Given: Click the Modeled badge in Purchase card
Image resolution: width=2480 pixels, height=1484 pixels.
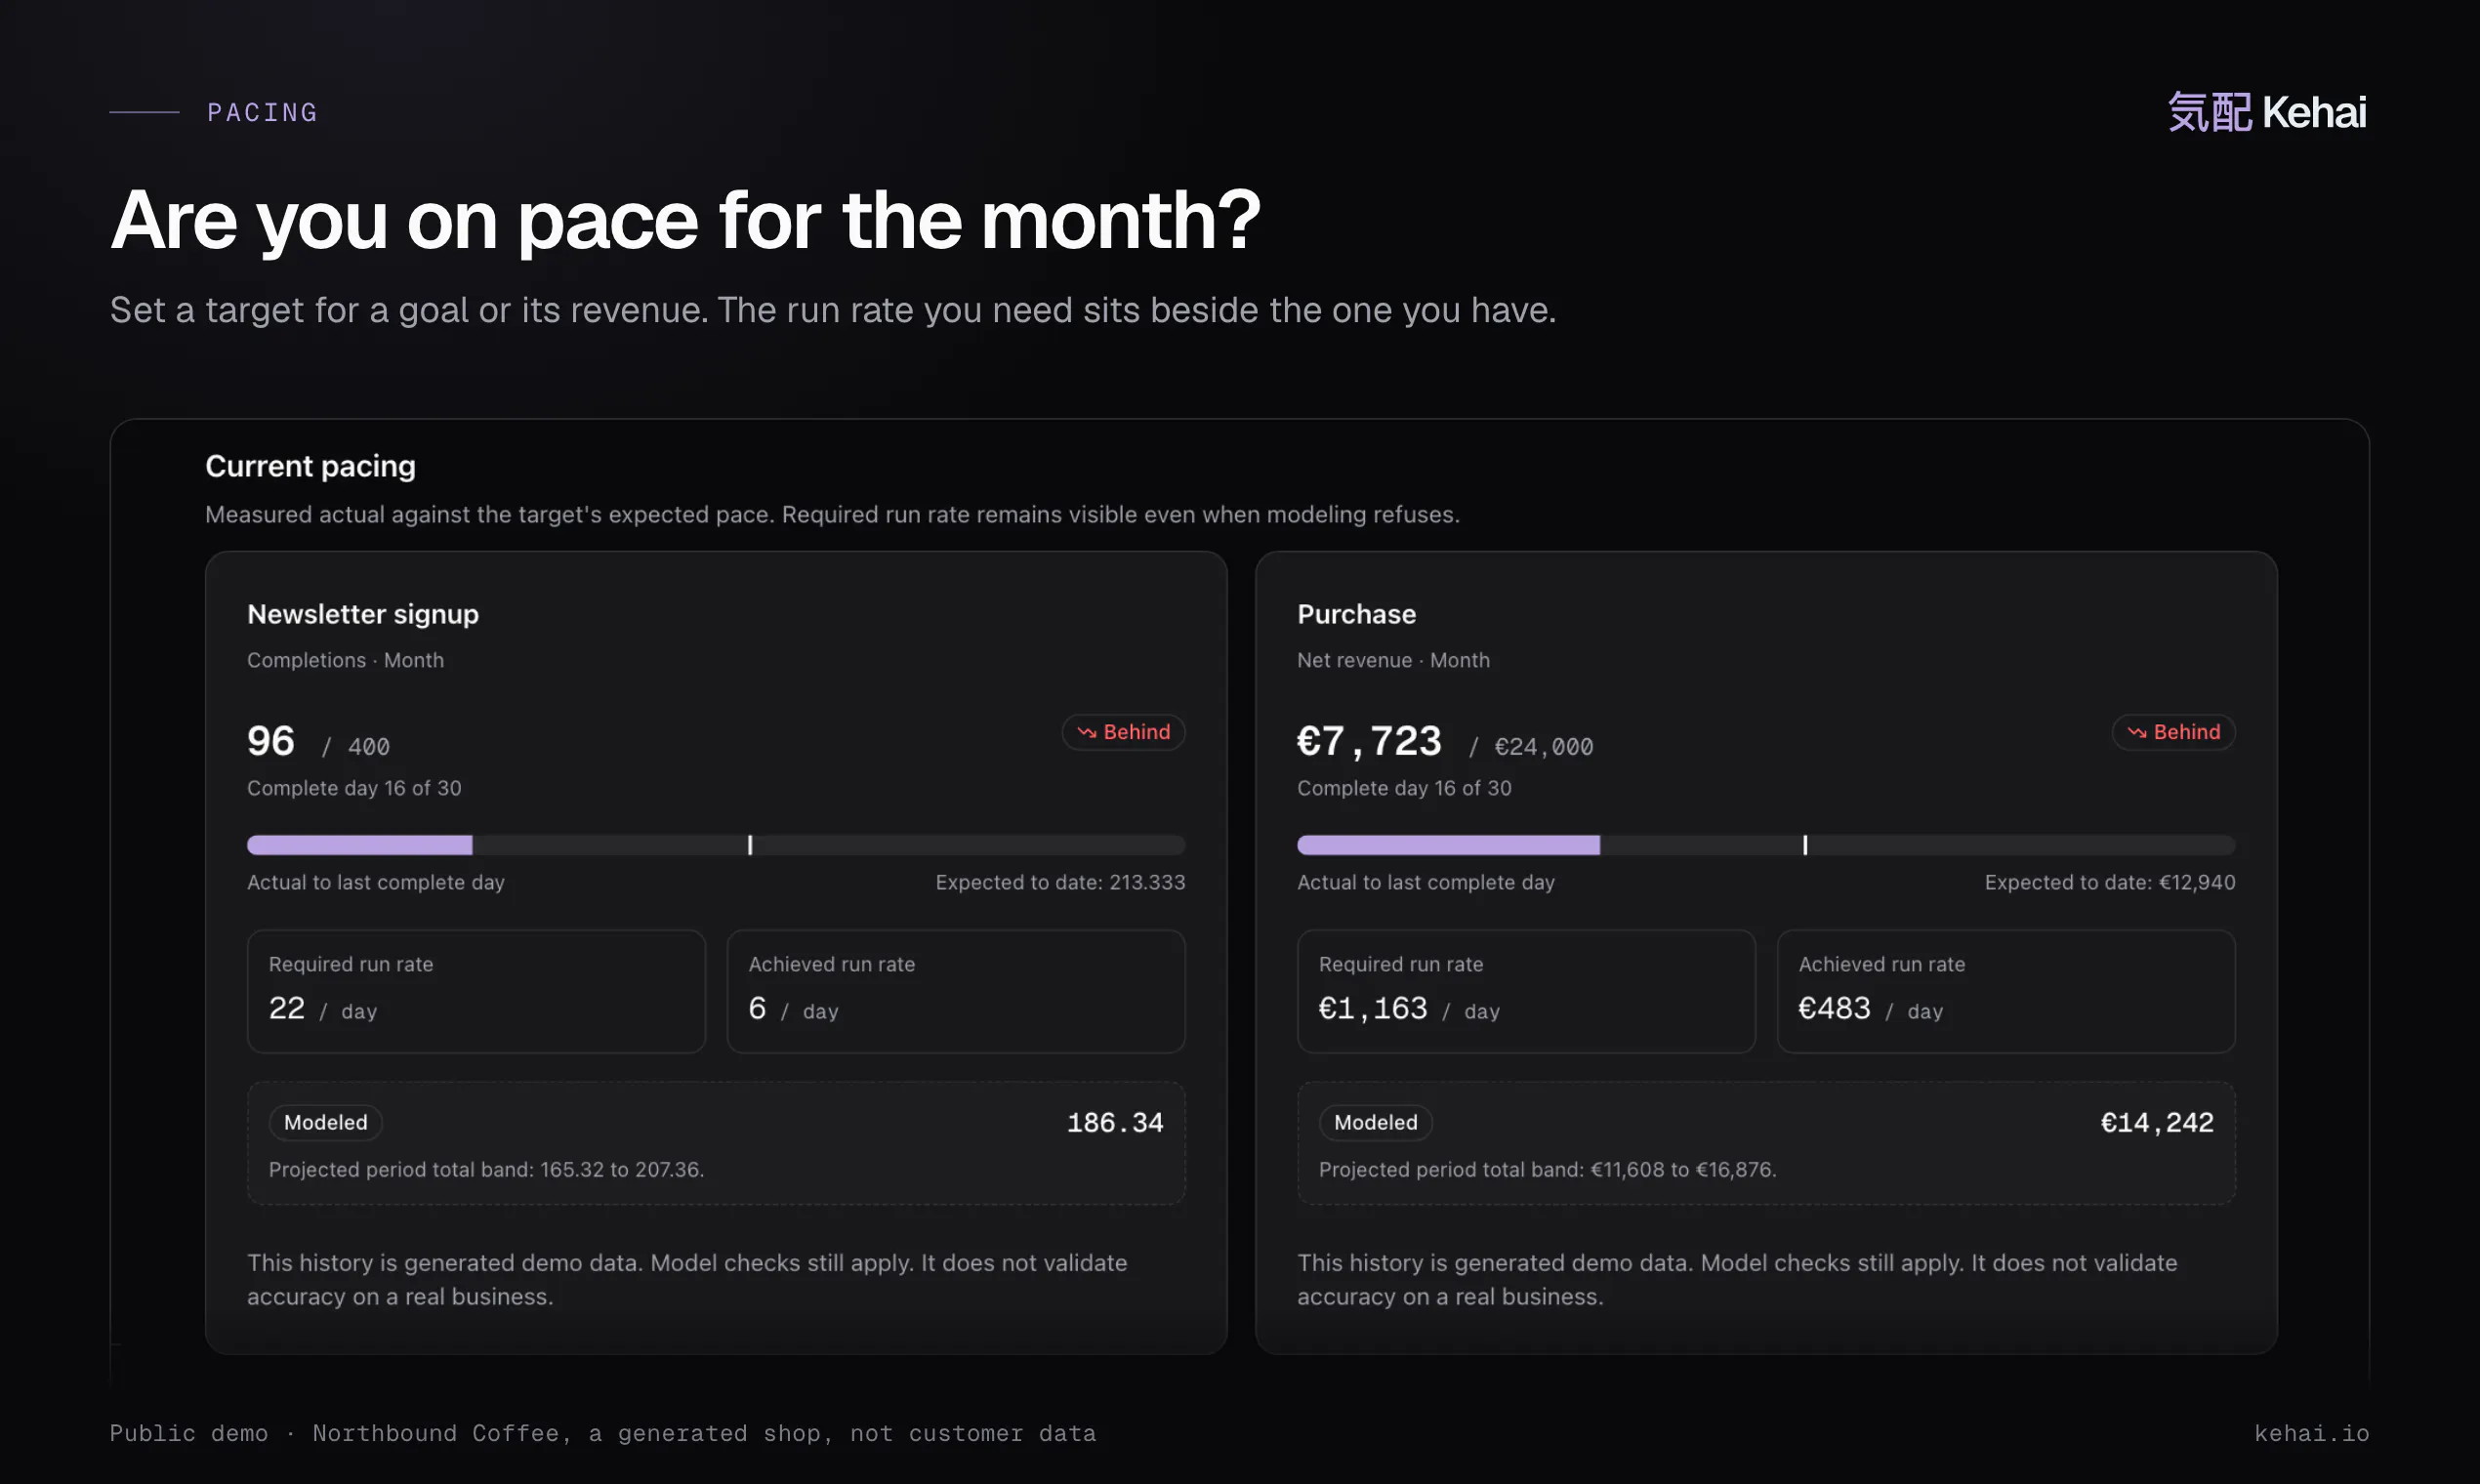Looking at the screenshot, I should tap(1375, 1122).
